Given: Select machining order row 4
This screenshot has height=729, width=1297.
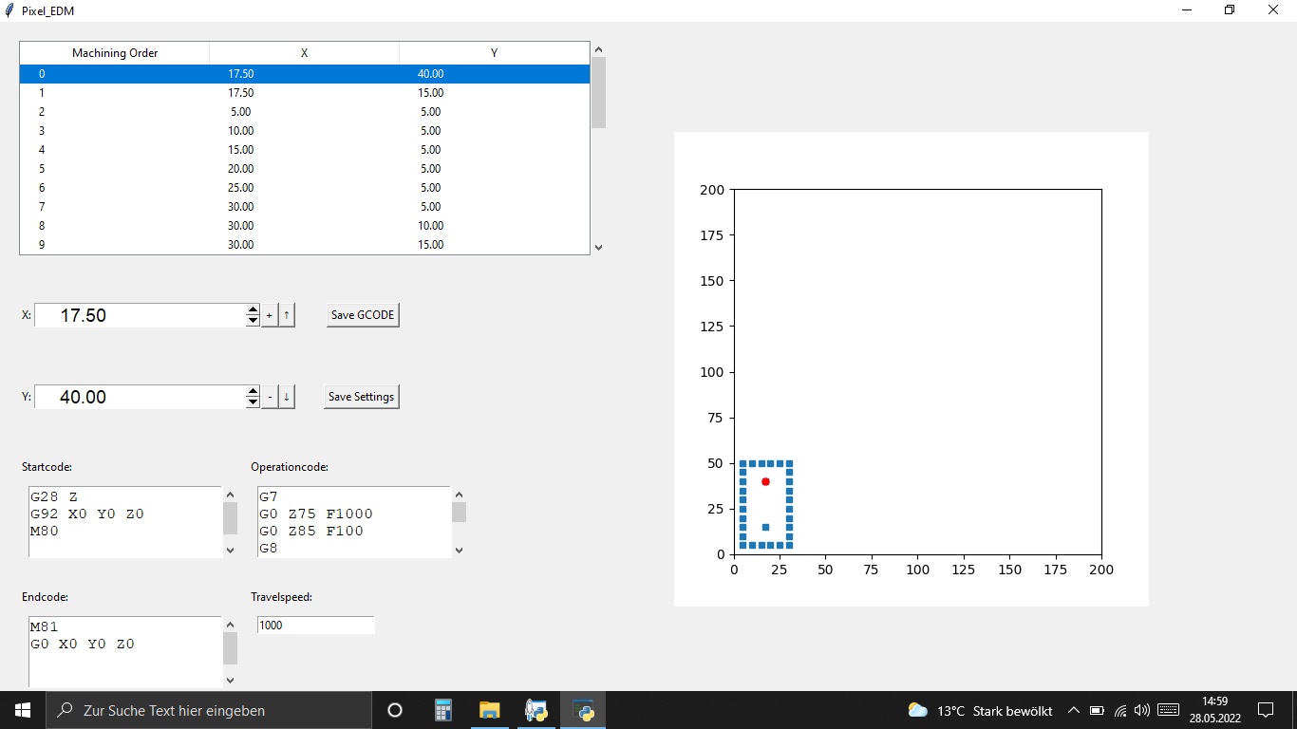Looking at the screenshot, I should pyautogui.click(x=305, y=150).
